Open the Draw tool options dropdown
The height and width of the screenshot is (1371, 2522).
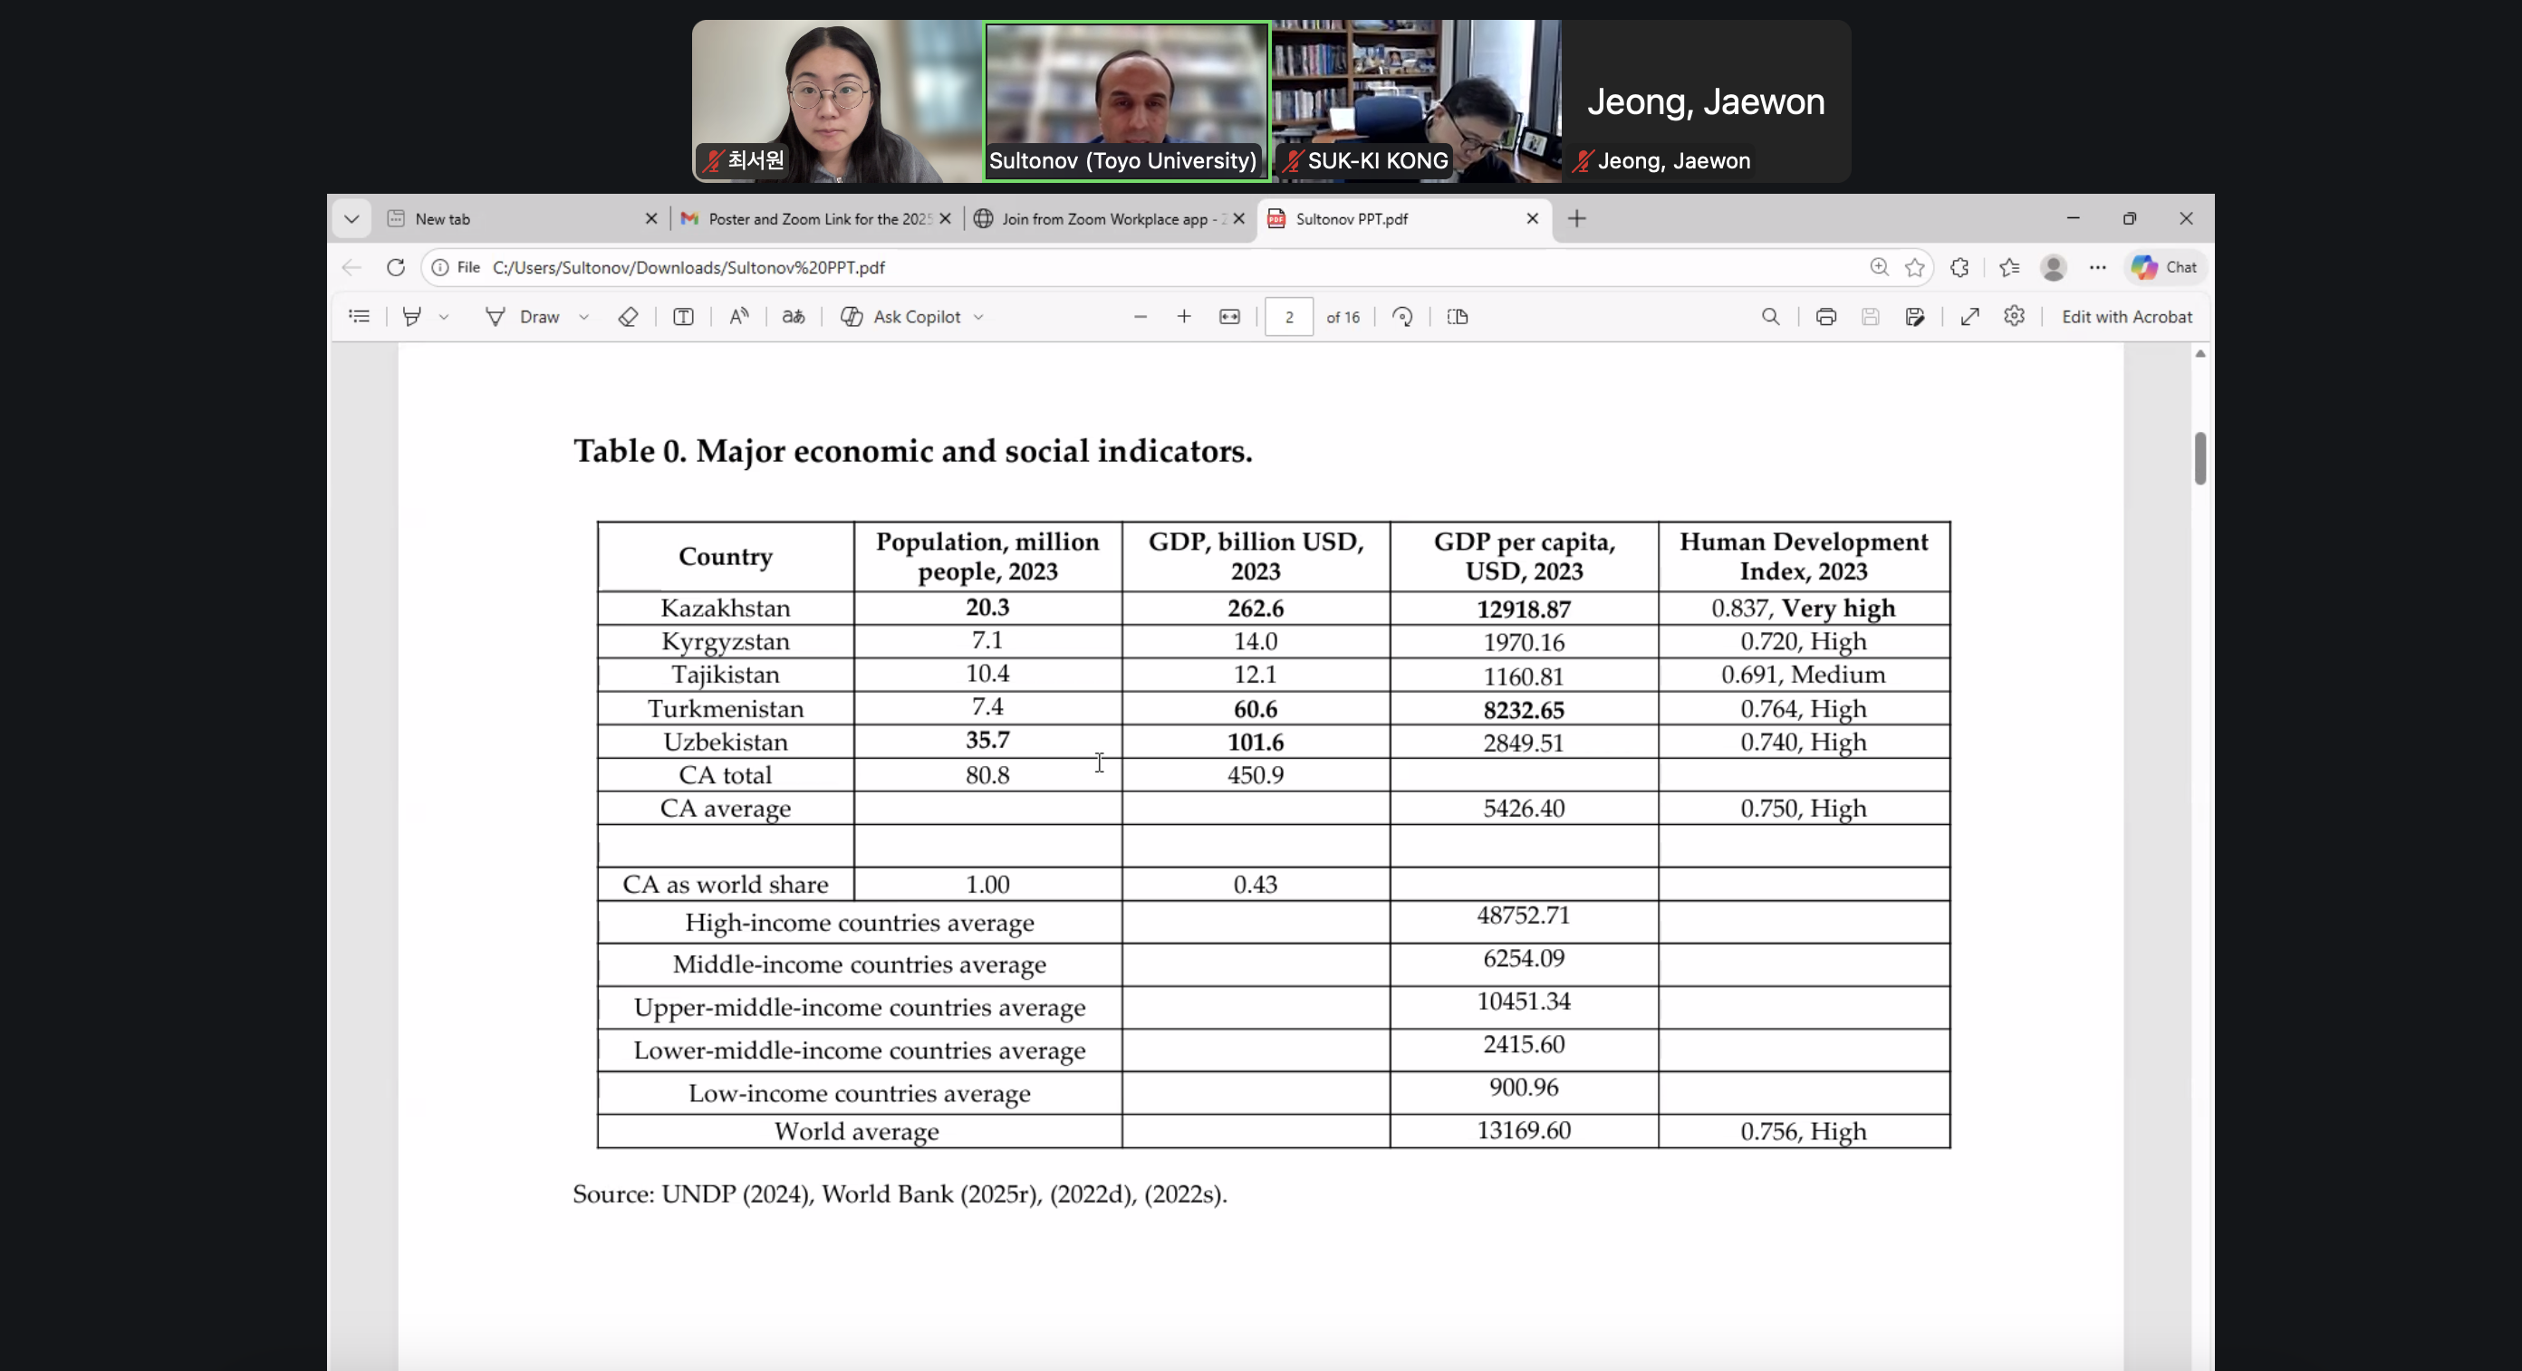[583, 317]
